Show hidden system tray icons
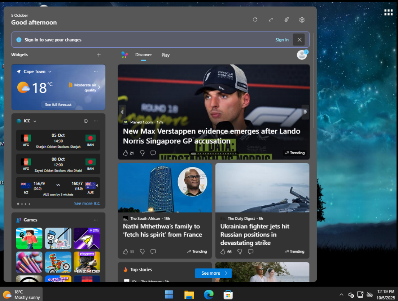Viewport: 398px width, 301px height. [341, 295]
